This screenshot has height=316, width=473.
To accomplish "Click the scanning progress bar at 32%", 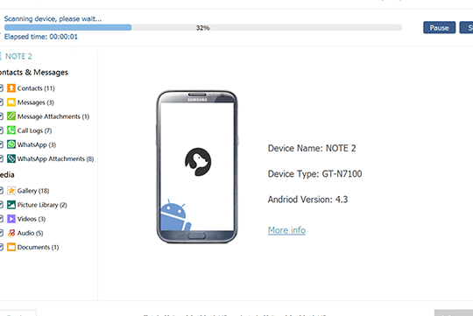I will 203,27.
